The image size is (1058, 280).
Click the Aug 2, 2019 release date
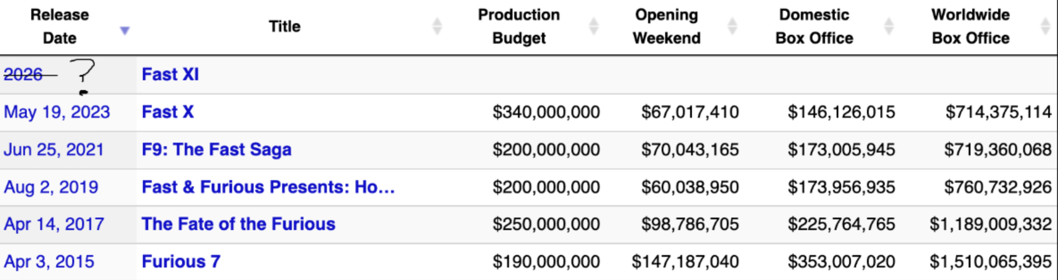coord(51,187)
